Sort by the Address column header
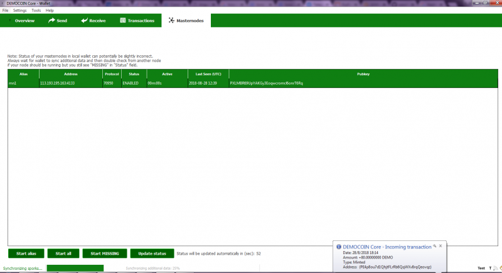Viewport: 502px width, 273px height. (71, 74)
